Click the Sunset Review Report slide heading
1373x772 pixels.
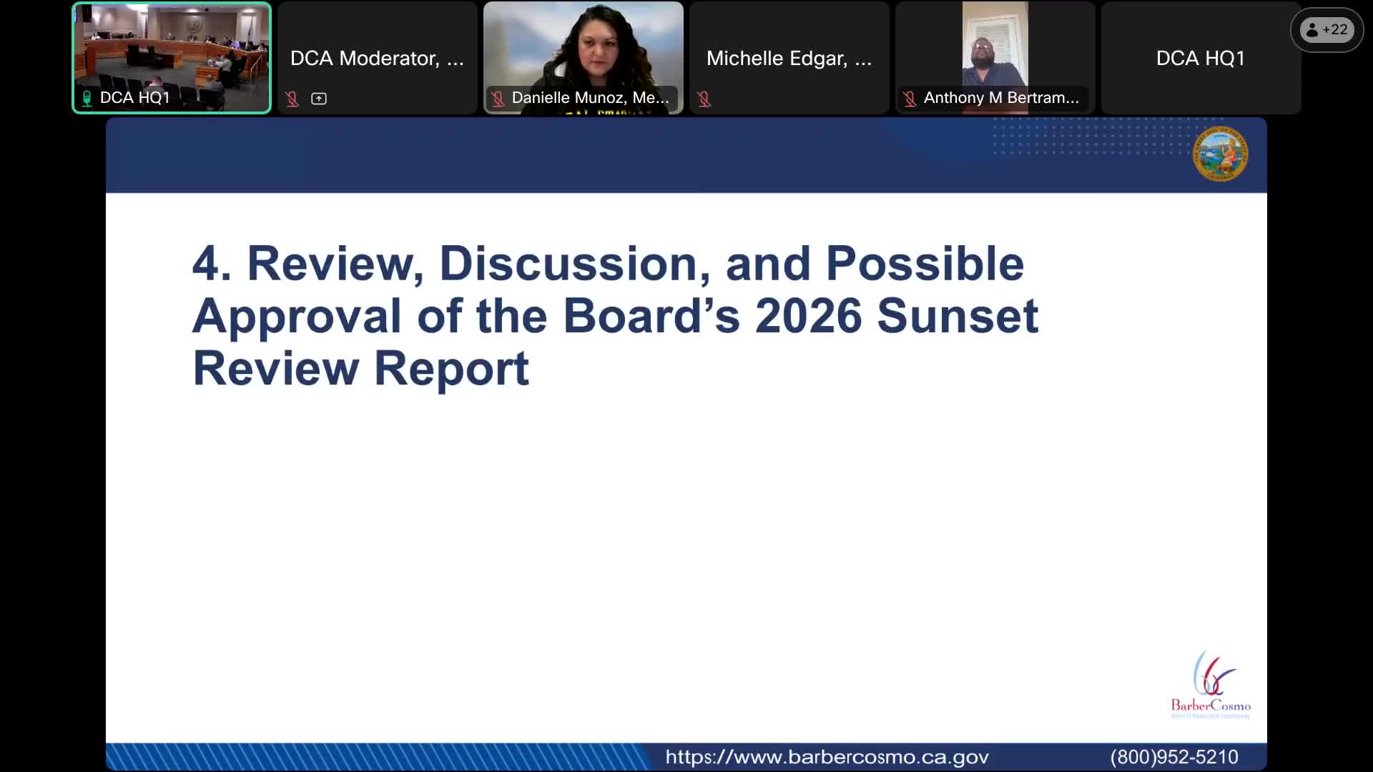coord(614,315)
